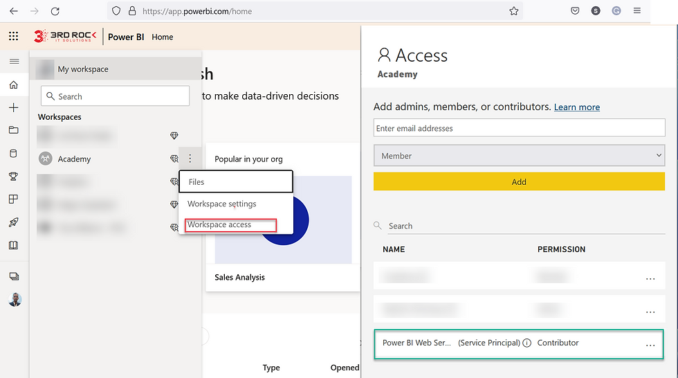
Task: Focus the Access panel Search field
Action: [x=526, y=226]
